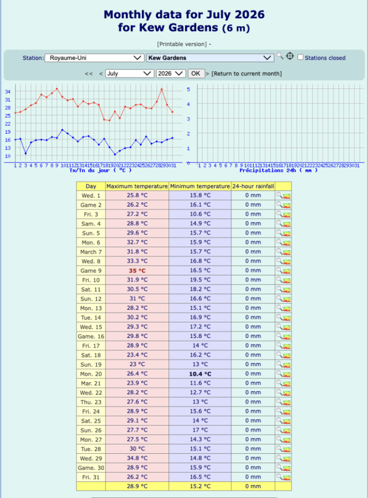Click the crosshair locate-station icon
The width and height of the screenshot is (368, 498).
click(x=290, y=56)
